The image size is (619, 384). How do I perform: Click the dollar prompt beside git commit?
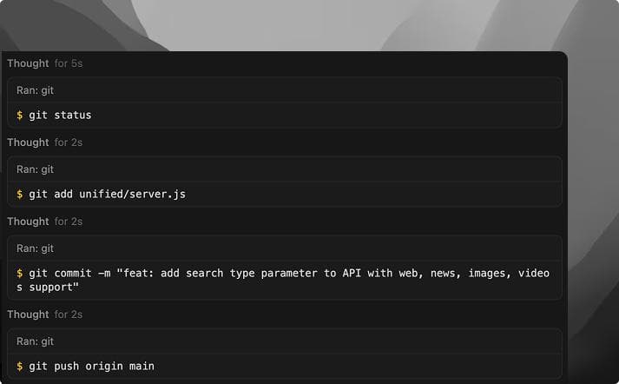coord(20,273)
